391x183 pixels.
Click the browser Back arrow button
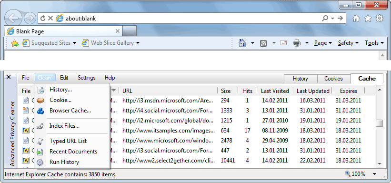click(x=13, y=18)
